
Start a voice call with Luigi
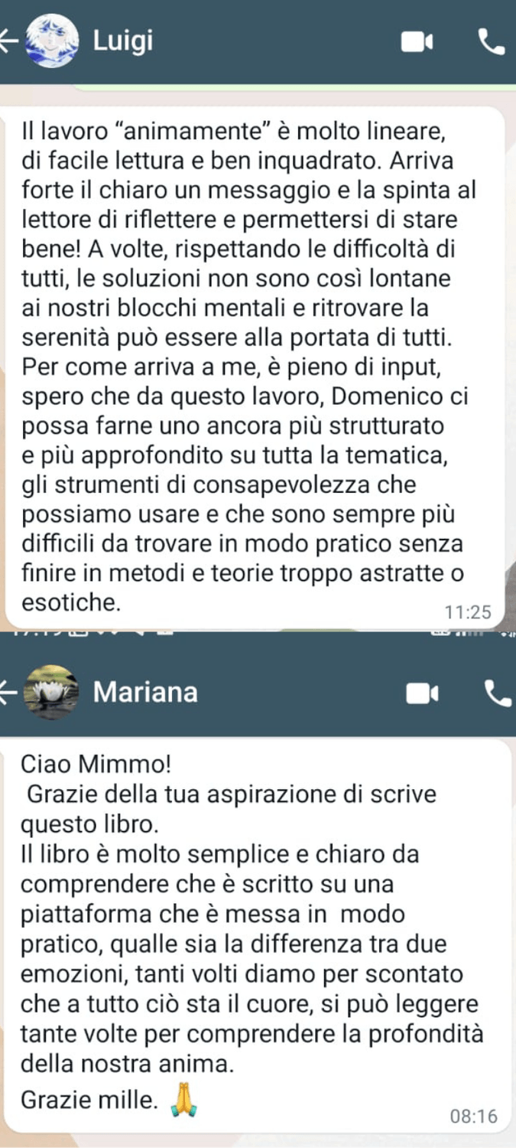coord(492,41)
